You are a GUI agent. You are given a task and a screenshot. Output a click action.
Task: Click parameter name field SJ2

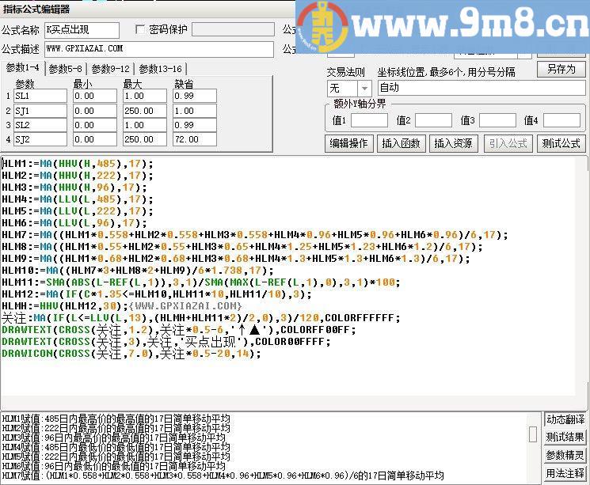click(x=40, y=139)
